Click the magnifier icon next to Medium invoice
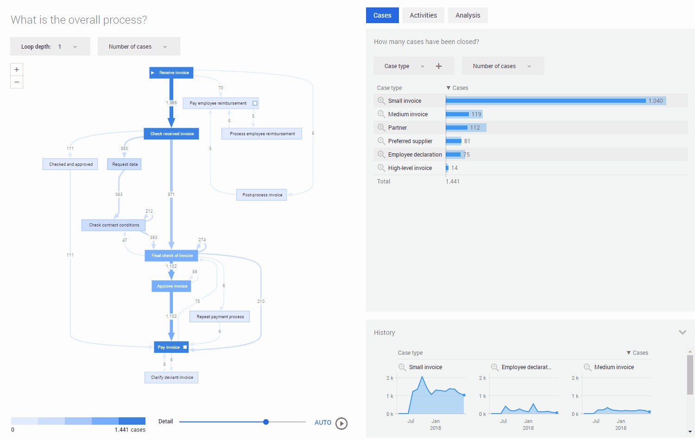This screenshot has width=695, height=440. pos(381,114)
